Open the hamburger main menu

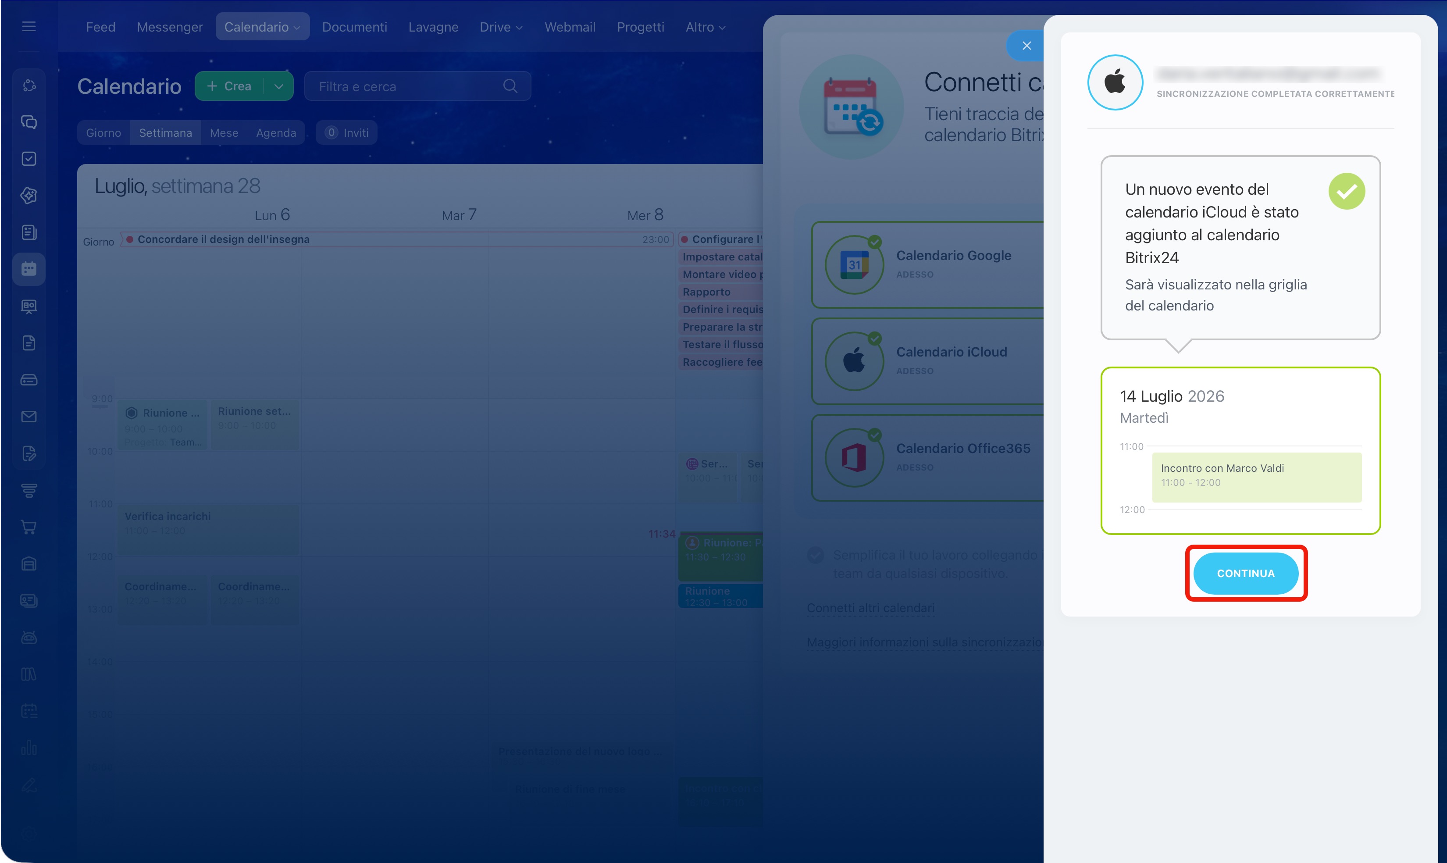click(29, 27)
